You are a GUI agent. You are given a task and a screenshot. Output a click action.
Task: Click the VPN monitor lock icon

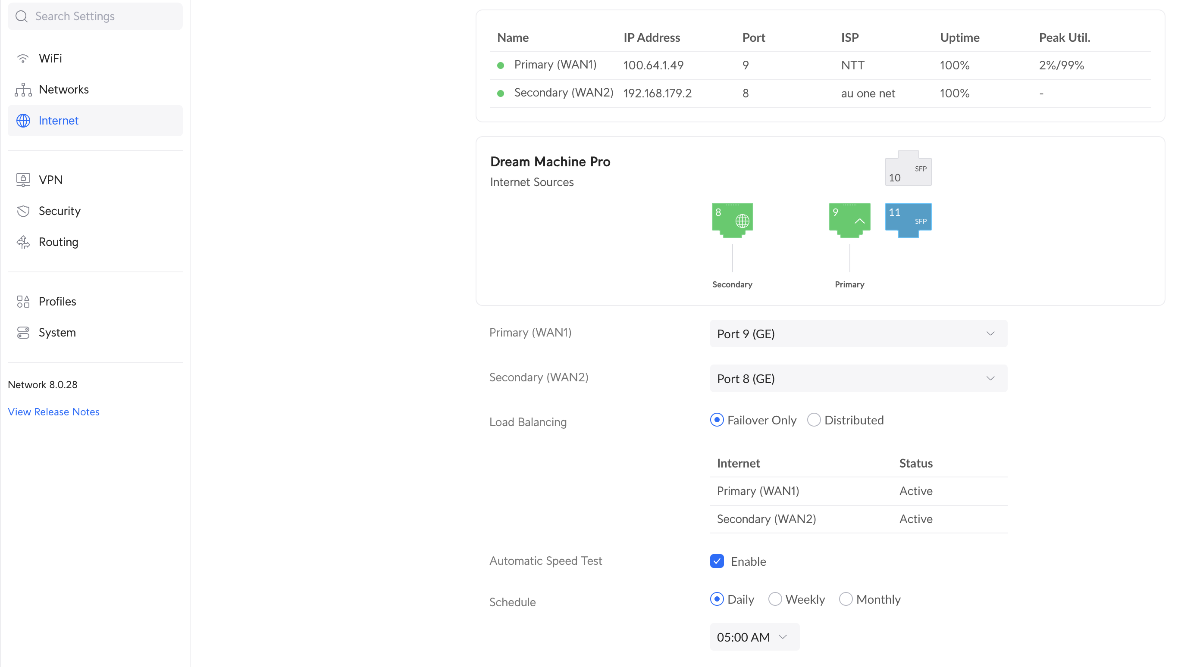click(x=23, y=180)
